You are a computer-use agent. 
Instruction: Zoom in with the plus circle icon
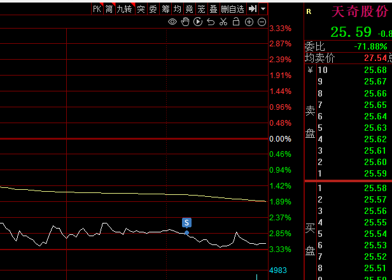[249, 22]
